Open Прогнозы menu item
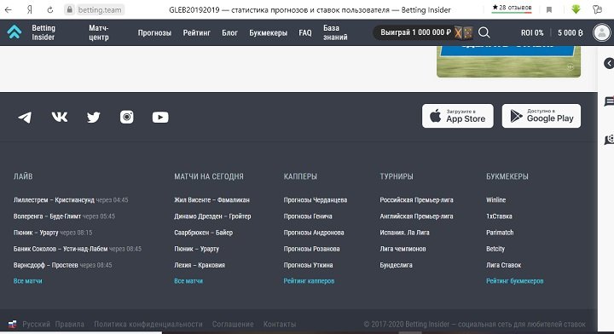 [154, 33]
